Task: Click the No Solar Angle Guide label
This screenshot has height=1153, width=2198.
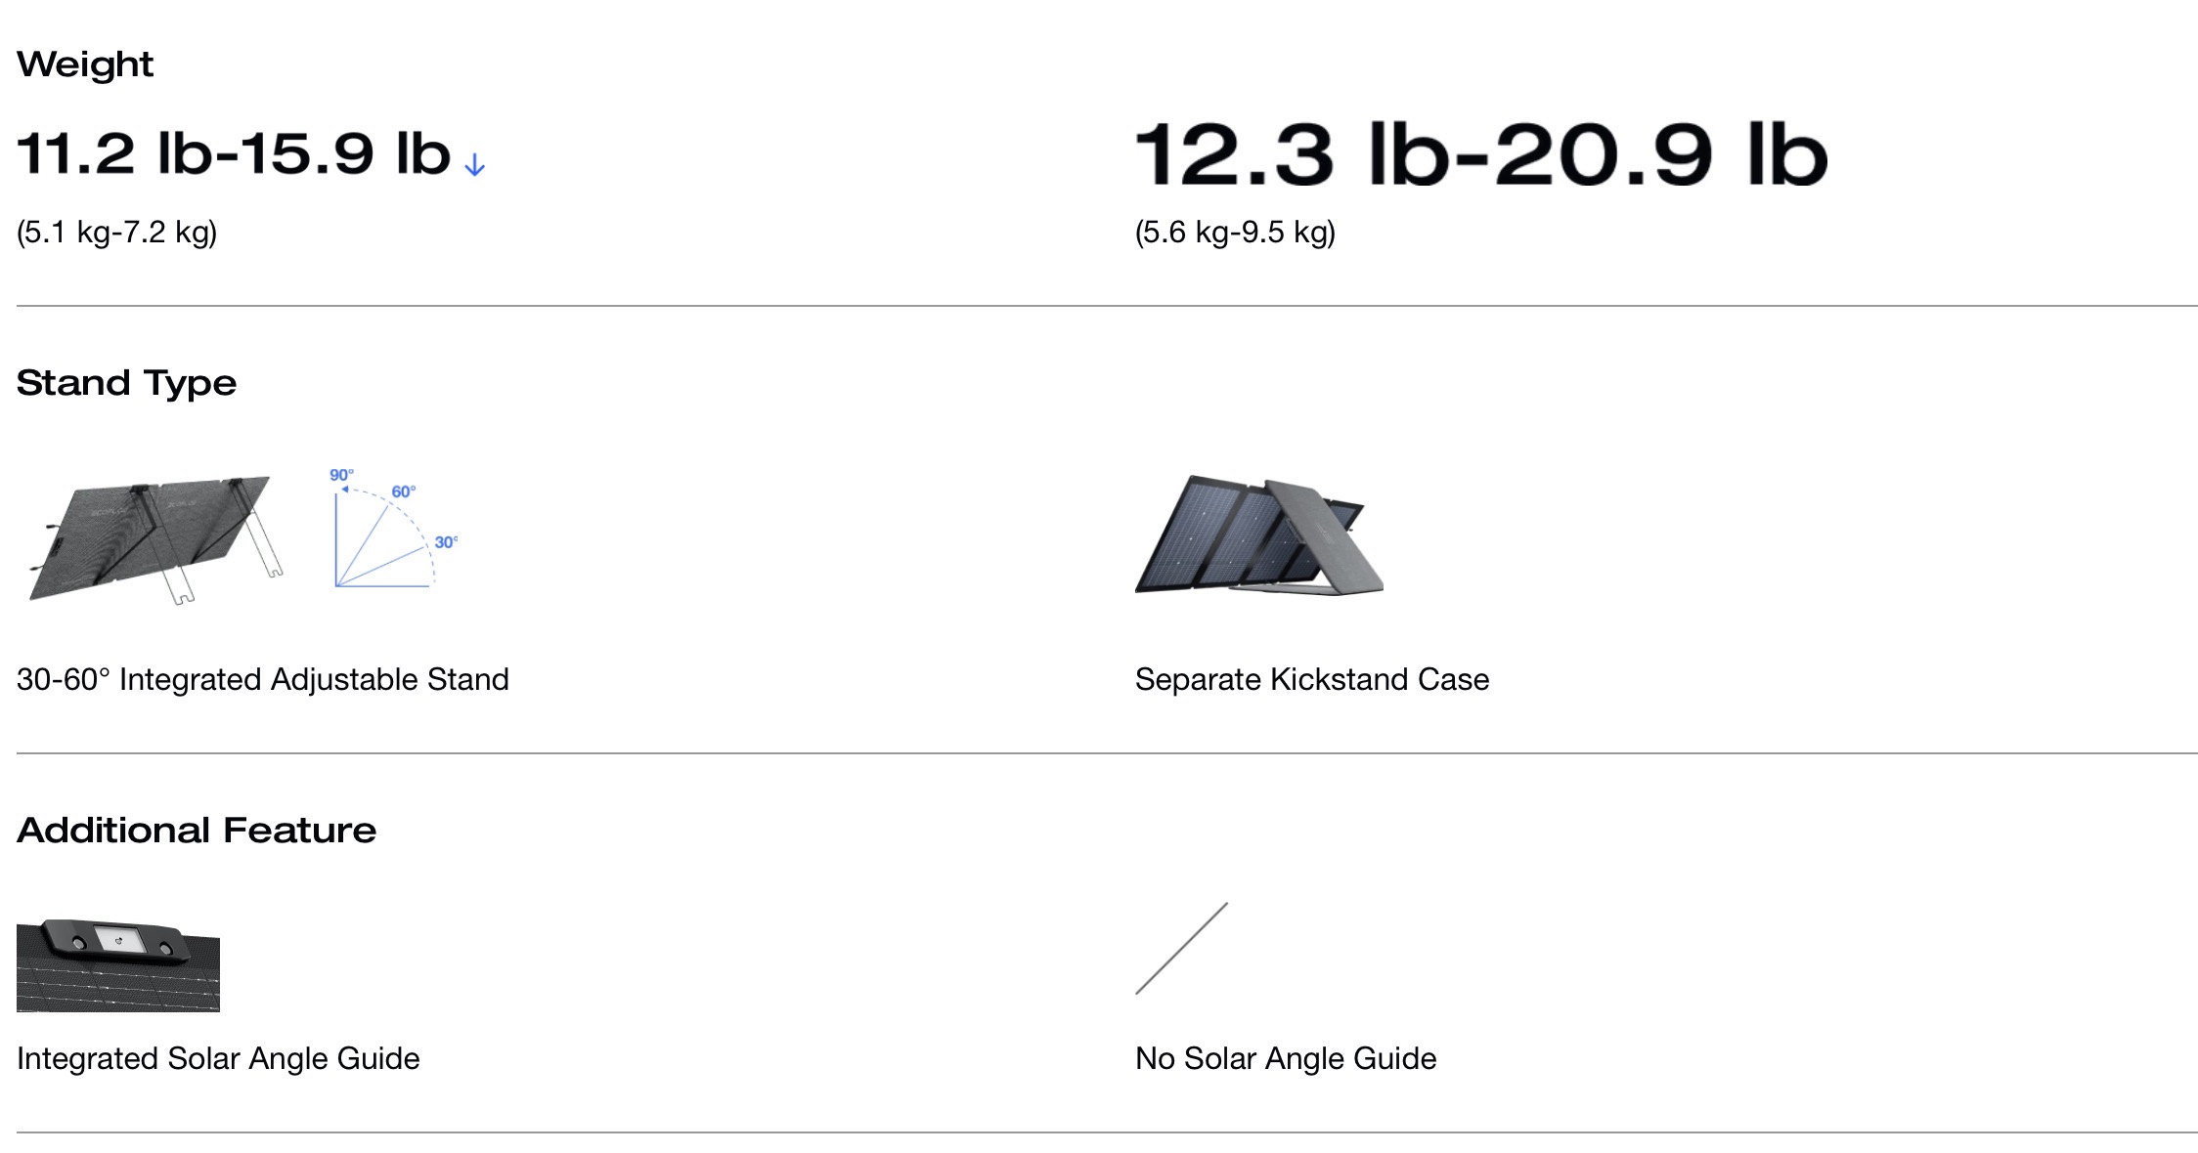Action: (x=1286, y=1058)
